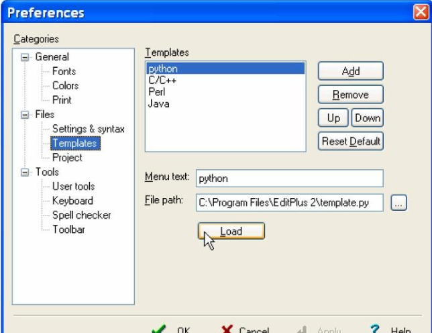Move template Down in list
432x333 pixels.
tap(368, 118)
